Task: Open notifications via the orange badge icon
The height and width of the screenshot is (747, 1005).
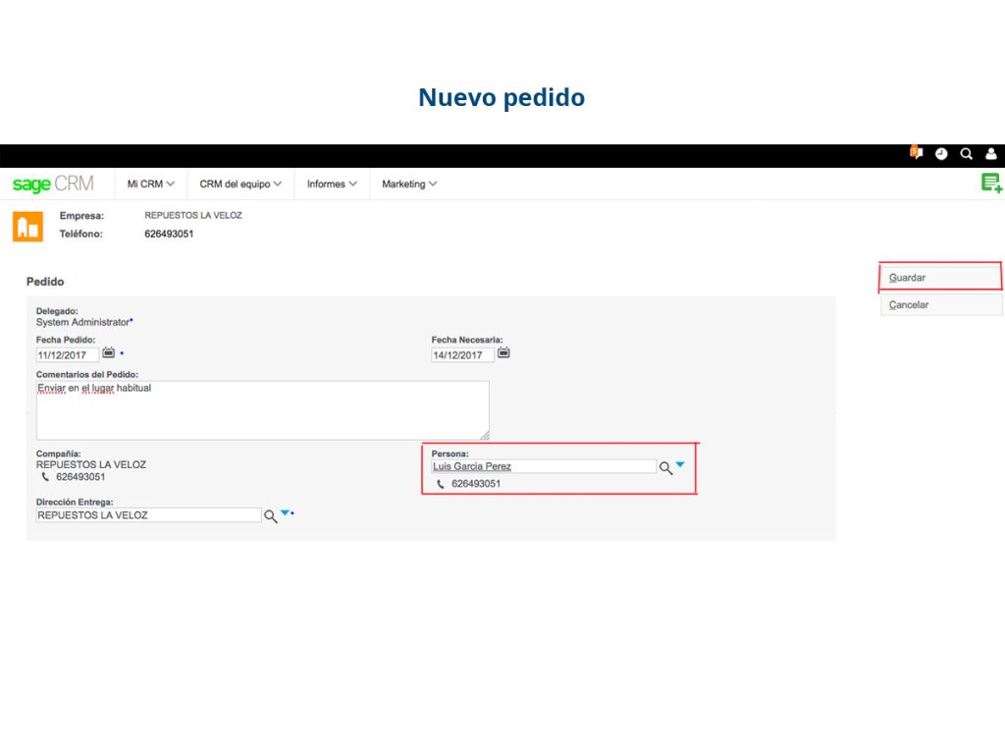Action: tap(916, 153)
